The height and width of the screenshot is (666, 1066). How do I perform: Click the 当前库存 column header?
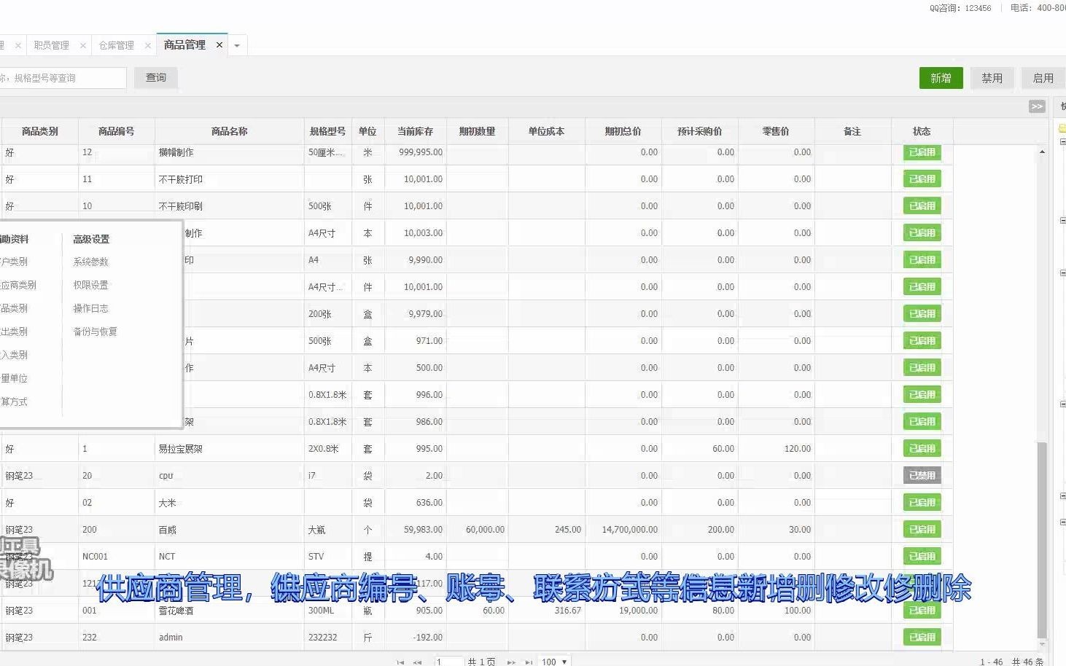[415, 131]
